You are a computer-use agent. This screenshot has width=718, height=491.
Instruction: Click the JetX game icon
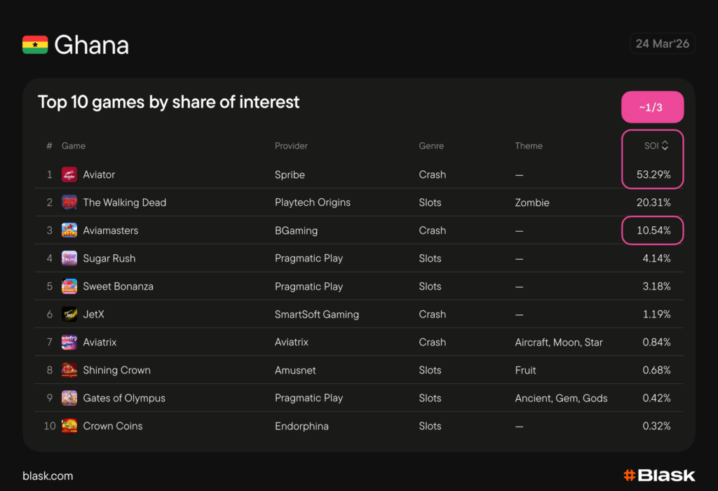click(69, 314)
